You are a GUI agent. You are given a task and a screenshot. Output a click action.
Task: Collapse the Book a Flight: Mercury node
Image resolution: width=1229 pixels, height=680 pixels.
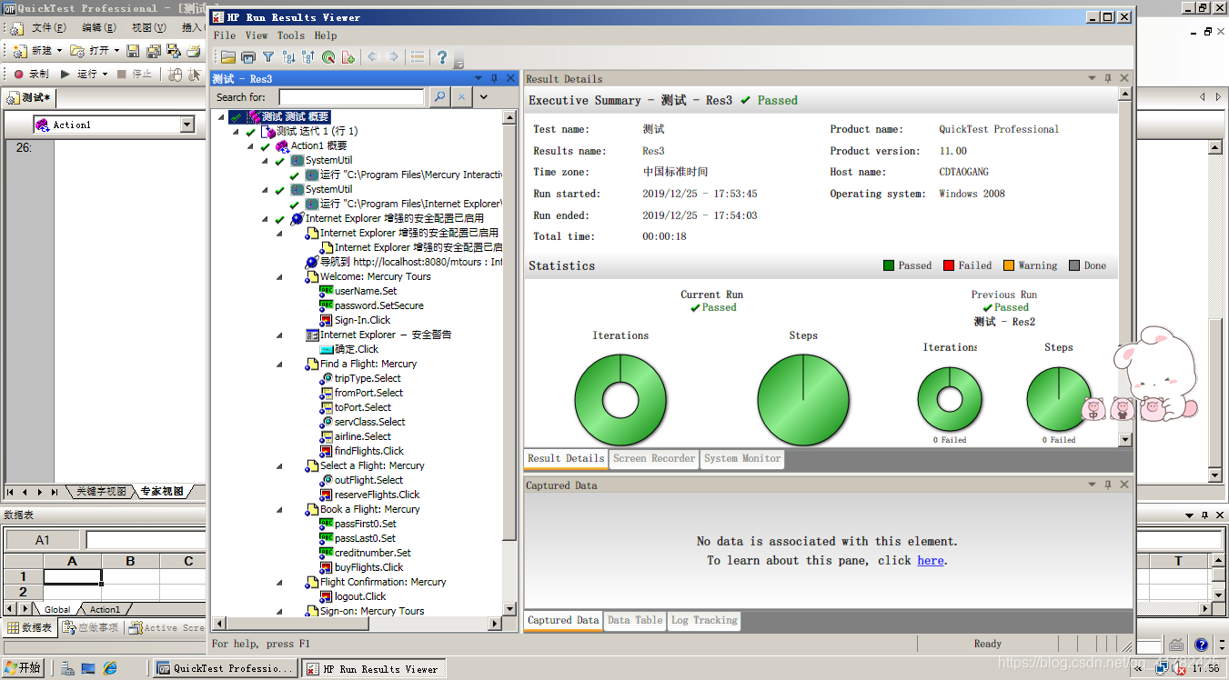coord(279,509)
